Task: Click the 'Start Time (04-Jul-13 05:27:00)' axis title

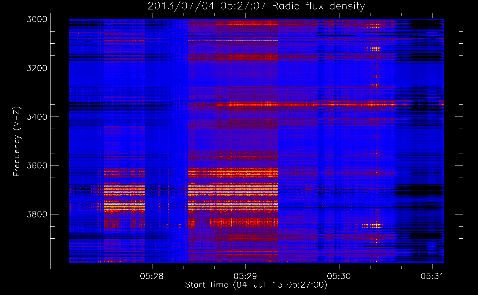Action: [x=256, y=285]
